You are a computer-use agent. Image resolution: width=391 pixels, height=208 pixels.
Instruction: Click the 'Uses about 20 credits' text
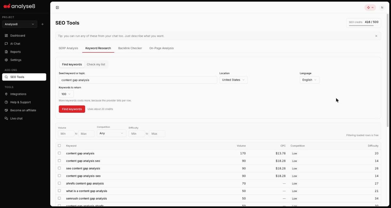(100, 109)
